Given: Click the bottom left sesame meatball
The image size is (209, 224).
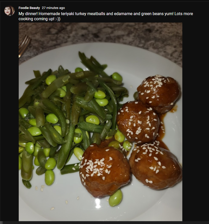Looking at the screenshot, I should [x=105, y=170].
